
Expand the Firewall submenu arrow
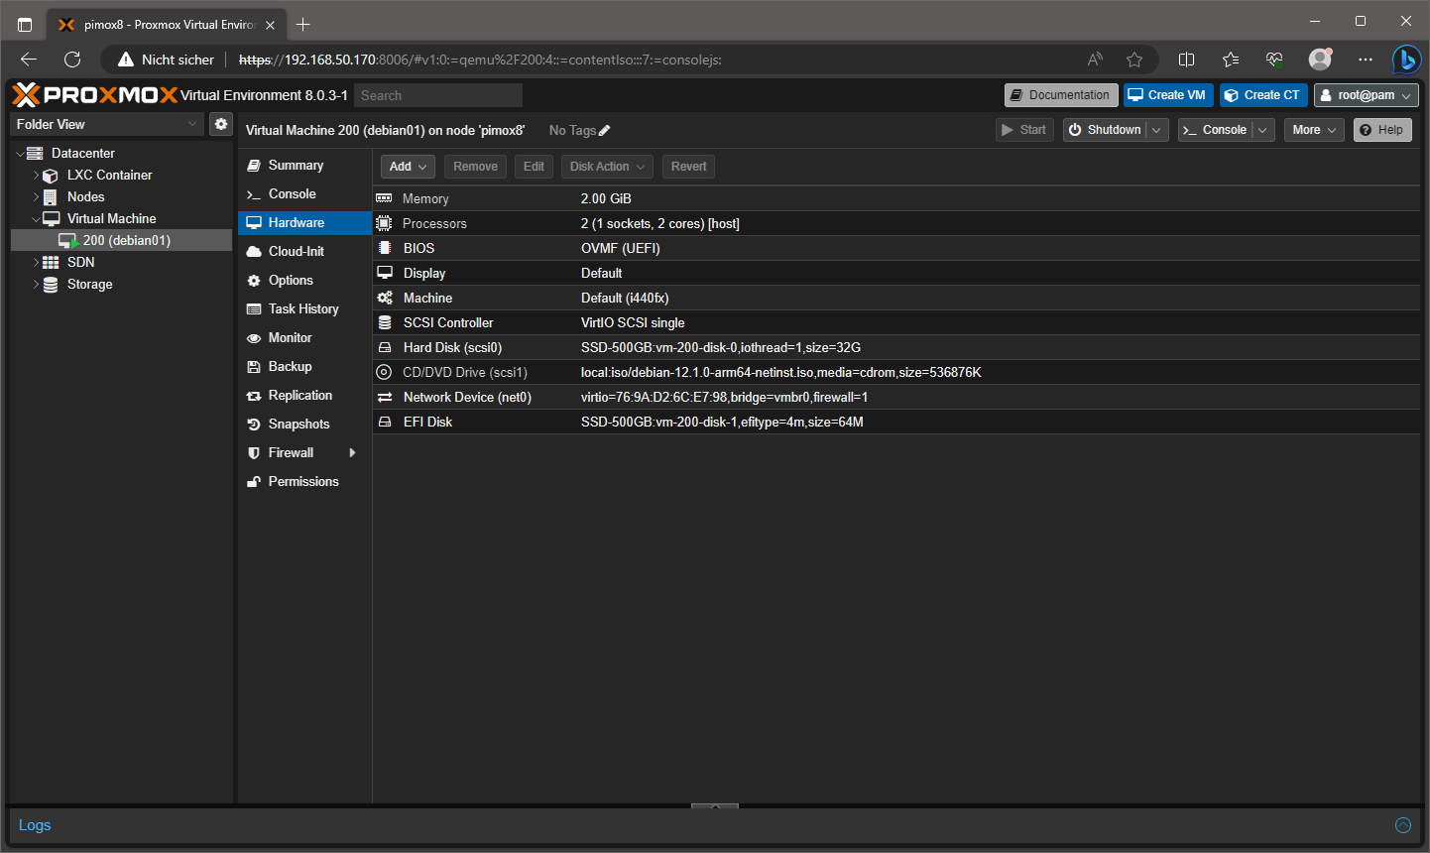click(352, 453)
